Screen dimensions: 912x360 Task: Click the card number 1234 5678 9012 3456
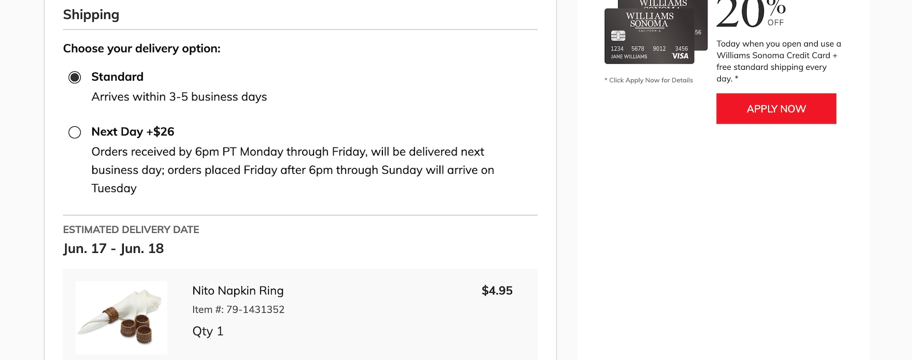(x=649, y=49)
